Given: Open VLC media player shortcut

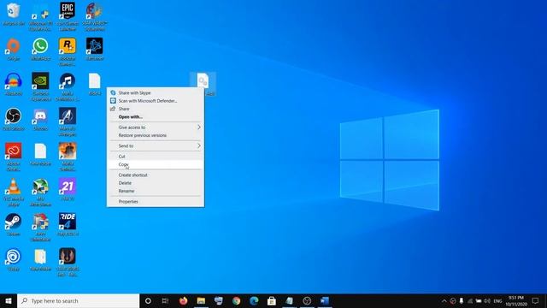Looking at the screenshot, I should pos(14,192).
